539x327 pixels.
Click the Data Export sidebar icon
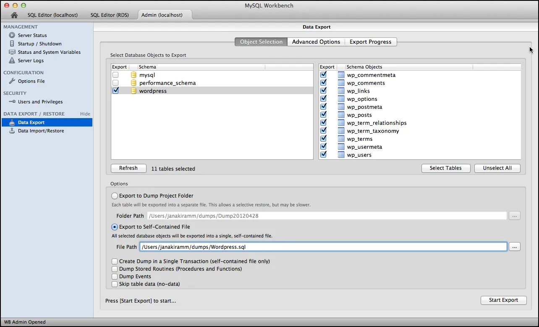point(12,122)
